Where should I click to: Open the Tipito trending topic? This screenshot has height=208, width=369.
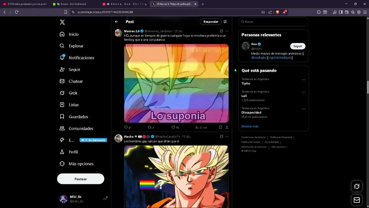point(246,83)
